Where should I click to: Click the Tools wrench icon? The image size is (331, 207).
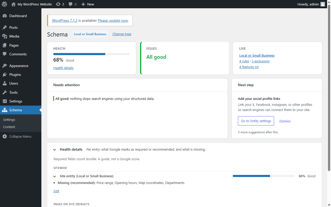[x=5, y=92]
